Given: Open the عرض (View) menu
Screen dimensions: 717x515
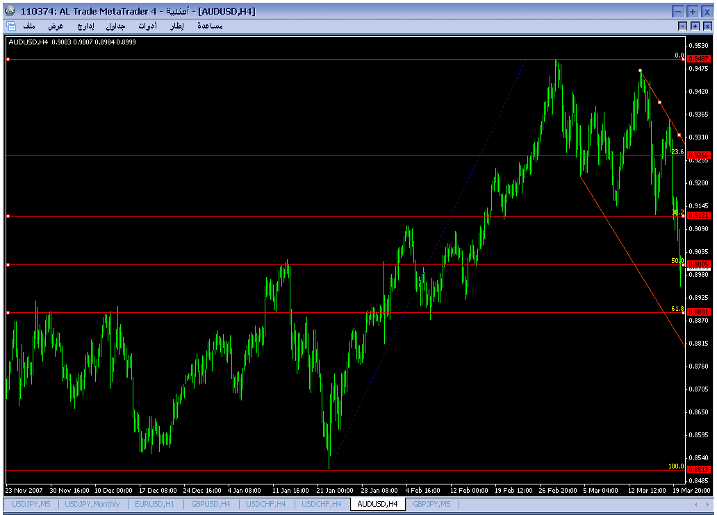Looking at the screenshot, I should point(56,26).
